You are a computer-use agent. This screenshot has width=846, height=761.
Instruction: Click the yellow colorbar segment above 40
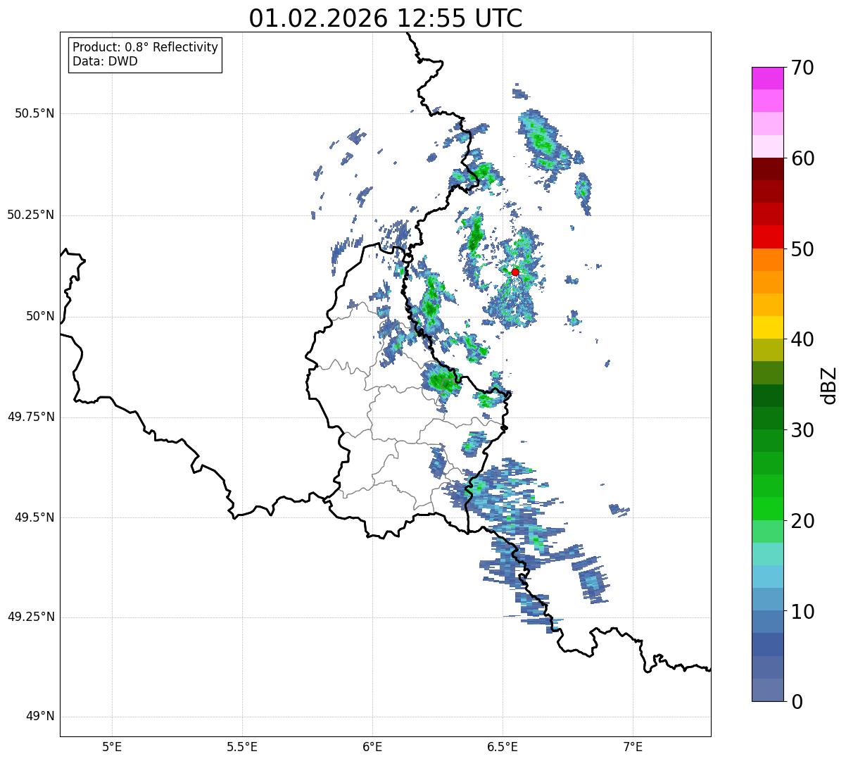[768, 327]
